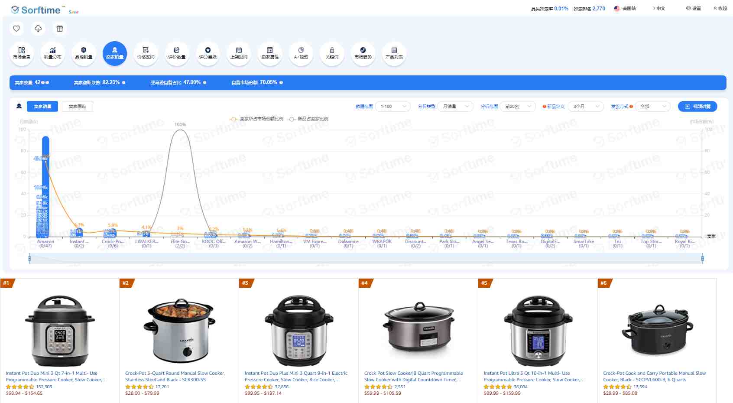Open the 产品列表 product list icon

[394, 53]
